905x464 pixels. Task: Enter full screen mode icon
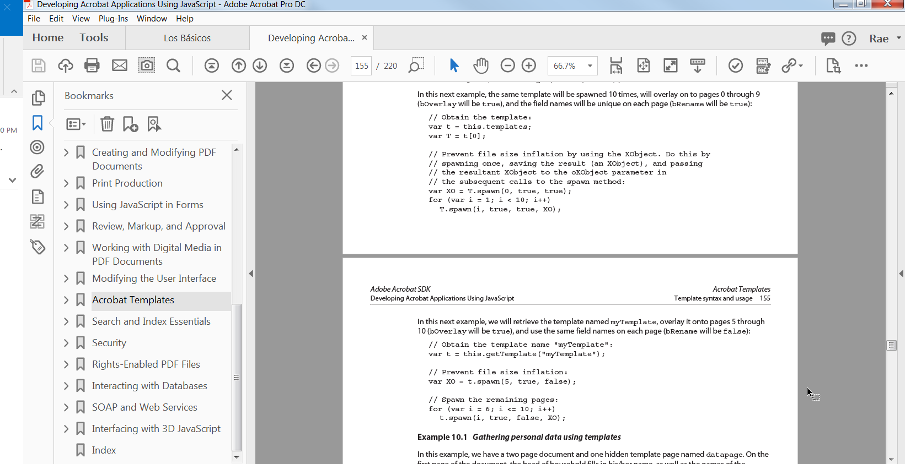[671, 65]
